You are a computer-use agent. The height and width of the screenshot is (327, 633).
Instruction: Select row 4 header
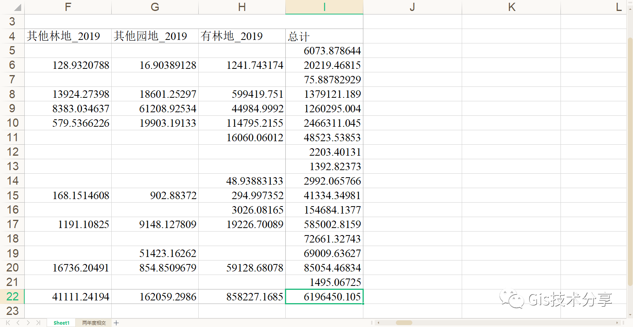(12, 36)
